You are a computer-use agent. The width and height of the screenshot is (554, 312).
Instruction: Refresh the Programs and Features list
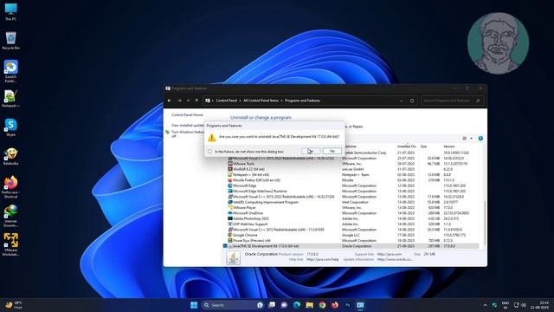click(x=412, y=101)
